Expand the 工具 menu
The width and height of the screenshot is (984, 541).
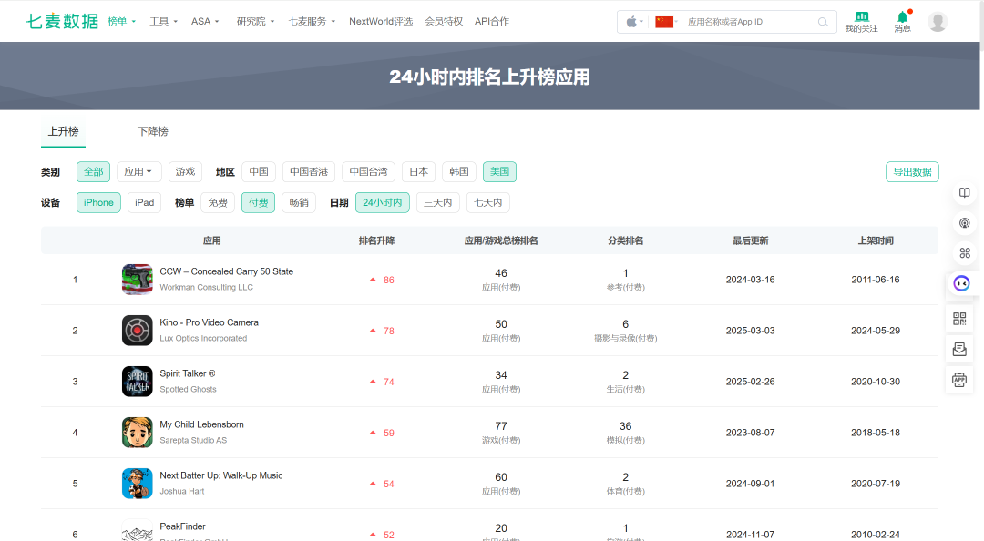point(163,21)
